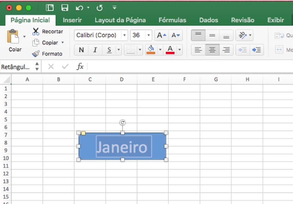The height and width of the screenshot is (204, 293).
Task: Open the workbook template icon in title bar
Action: point(50,8)
